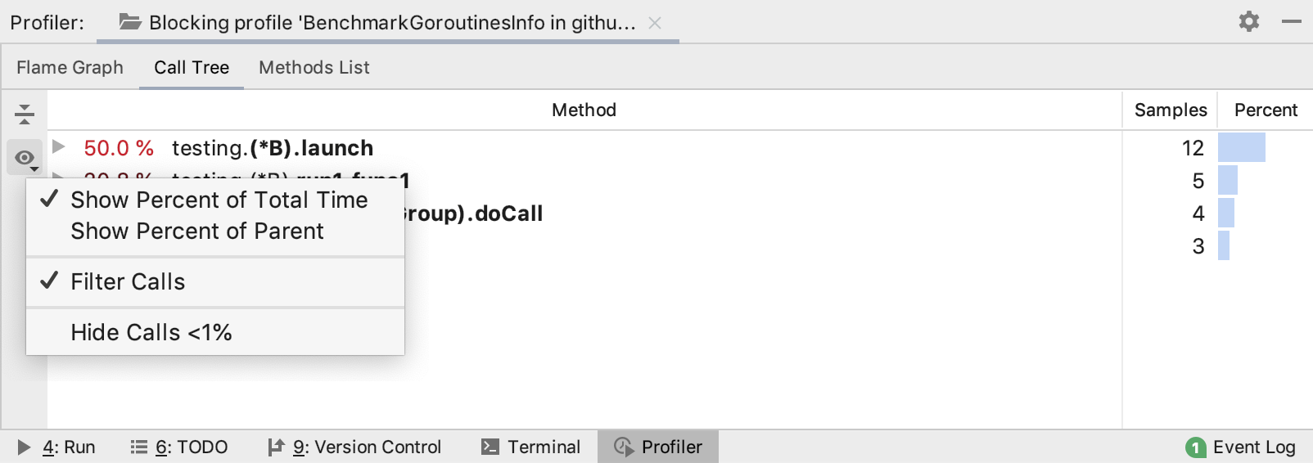The image size is (1313, 463).
Task: Open the Run tool window
Action: (57, 447)
